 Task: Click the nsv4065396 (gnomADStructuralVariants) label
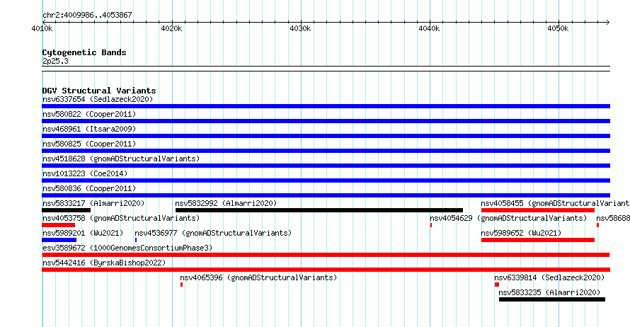pos(258,277)
